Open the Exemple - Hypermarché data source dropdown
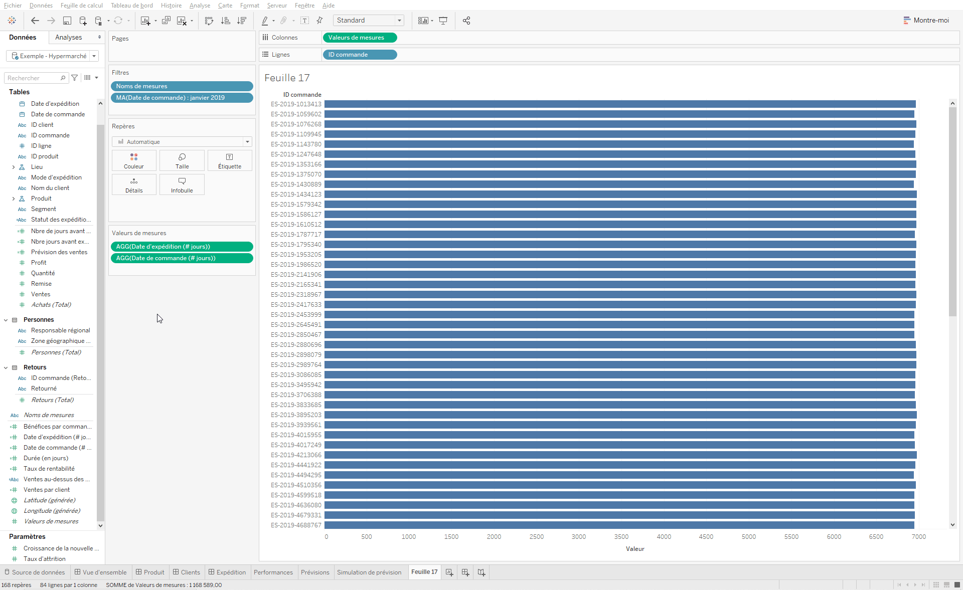 94,56
